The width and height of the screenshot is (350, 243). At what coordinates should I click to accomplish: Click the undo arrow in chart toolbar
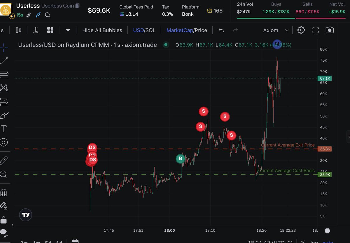tap(221, 30)
